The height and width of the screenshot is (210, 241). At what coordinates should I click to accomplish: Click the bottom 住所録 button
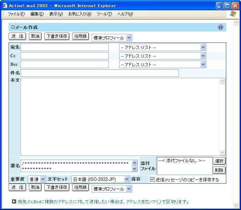tap(81, 187)
